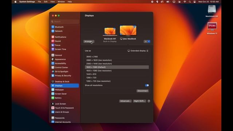Screen dimensions: 233x131
Task: Toggle Show all resolutions switch
Action: pos(147,85)
